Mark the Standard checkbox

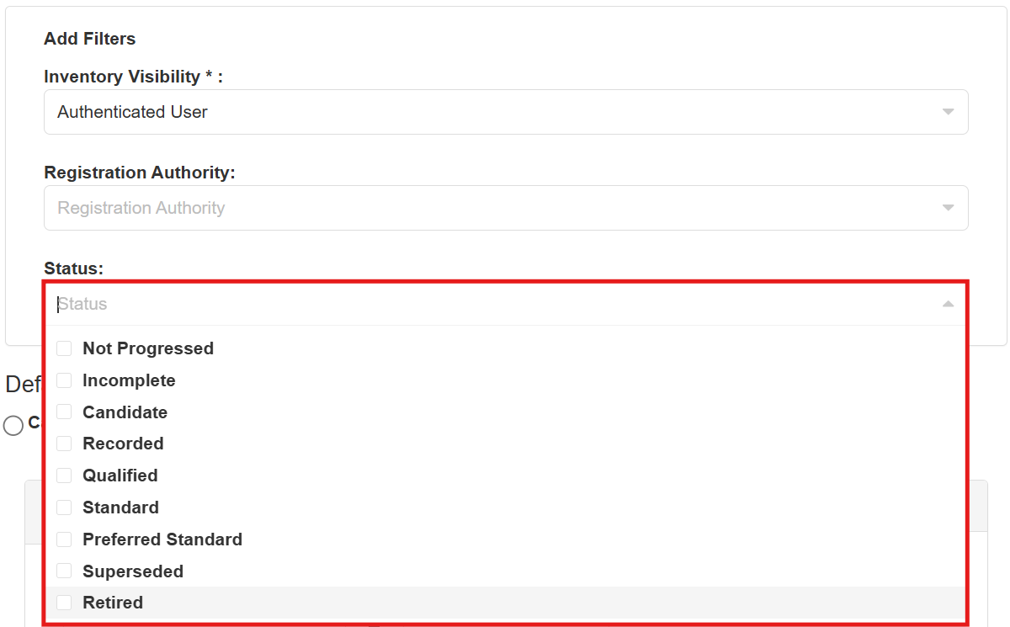[64, 507]
